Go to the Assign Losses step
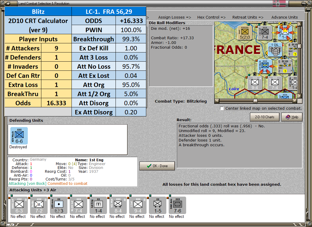The height and width of the screenshot is (227, 312). click(x=175, y=17)
